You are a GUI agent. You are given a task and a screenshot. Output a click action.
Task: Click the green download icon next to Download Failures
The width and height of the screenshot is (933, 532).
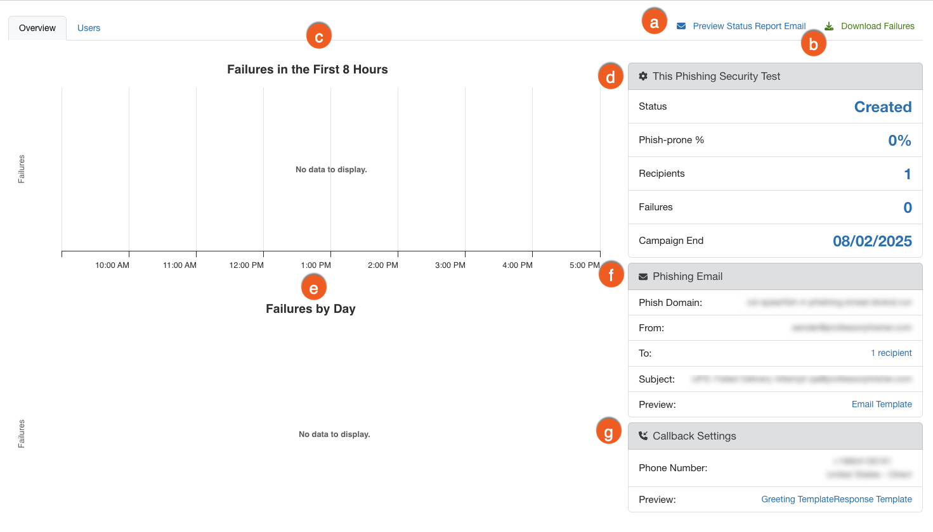pyautogui.click(x=828, y=26)
